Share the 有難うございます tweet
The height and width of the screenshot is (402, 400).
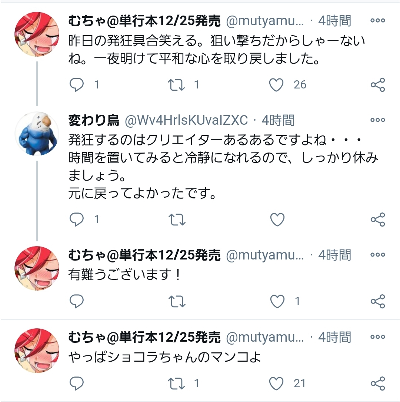tap(378, 301)
